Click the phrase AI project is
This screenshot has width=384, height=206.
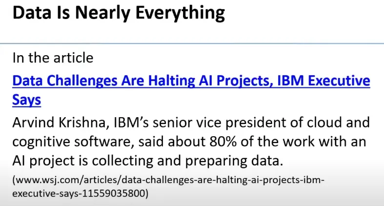click(x=50, y=161)
